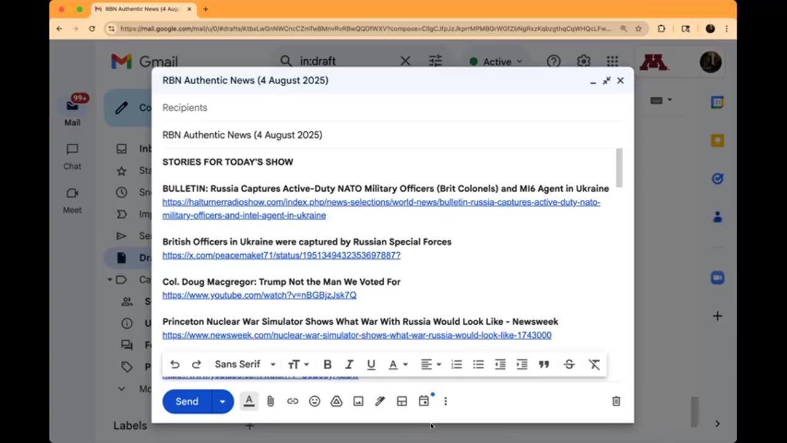This screenshot has width=787, height=443.
Task: Open Gmail support help menu
Action: point(554,61)
